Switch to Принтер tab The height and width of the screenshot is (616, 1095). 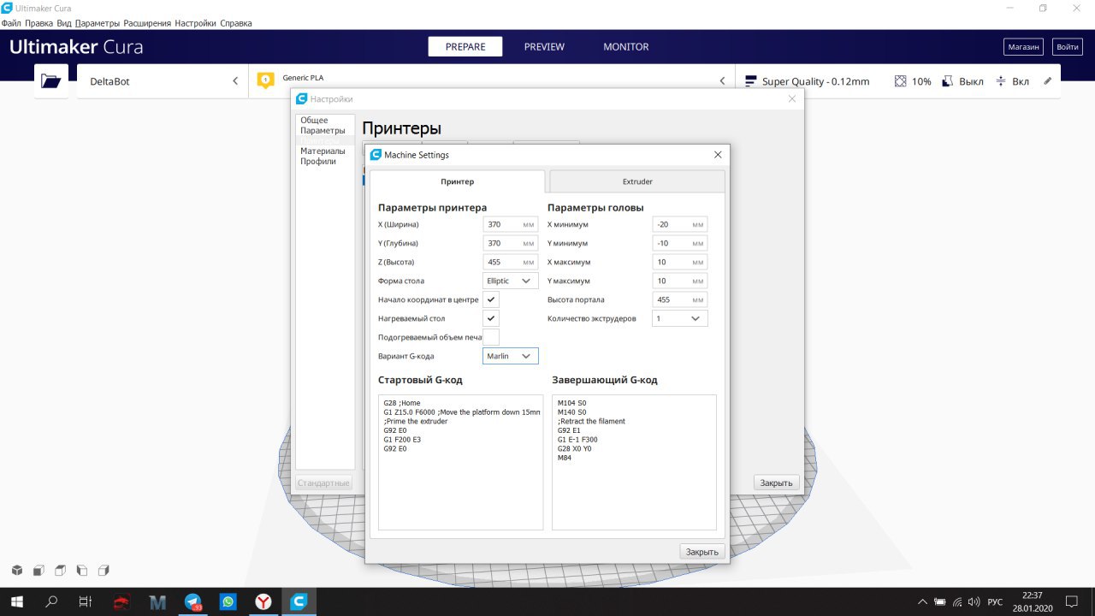coord(458,181)
